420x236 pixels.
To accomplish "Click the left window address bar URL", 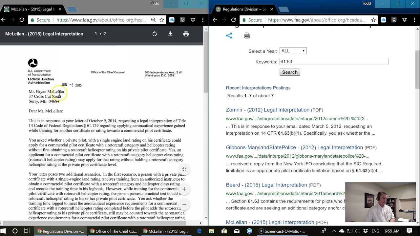I will click(101, 20).
